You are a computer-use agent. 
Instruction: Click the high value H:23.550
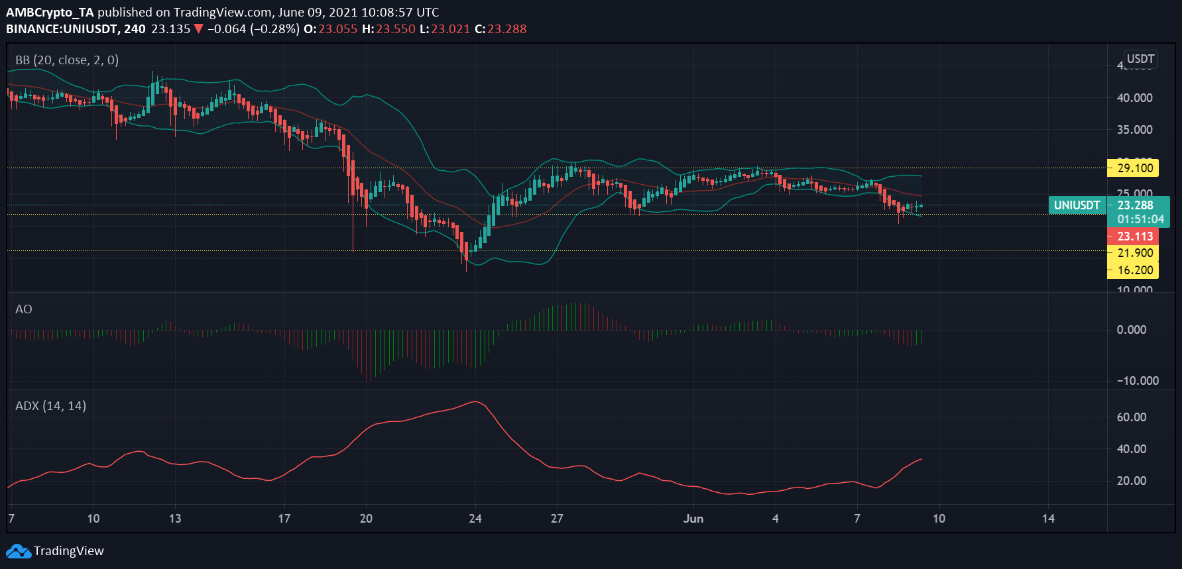point(388,29)
